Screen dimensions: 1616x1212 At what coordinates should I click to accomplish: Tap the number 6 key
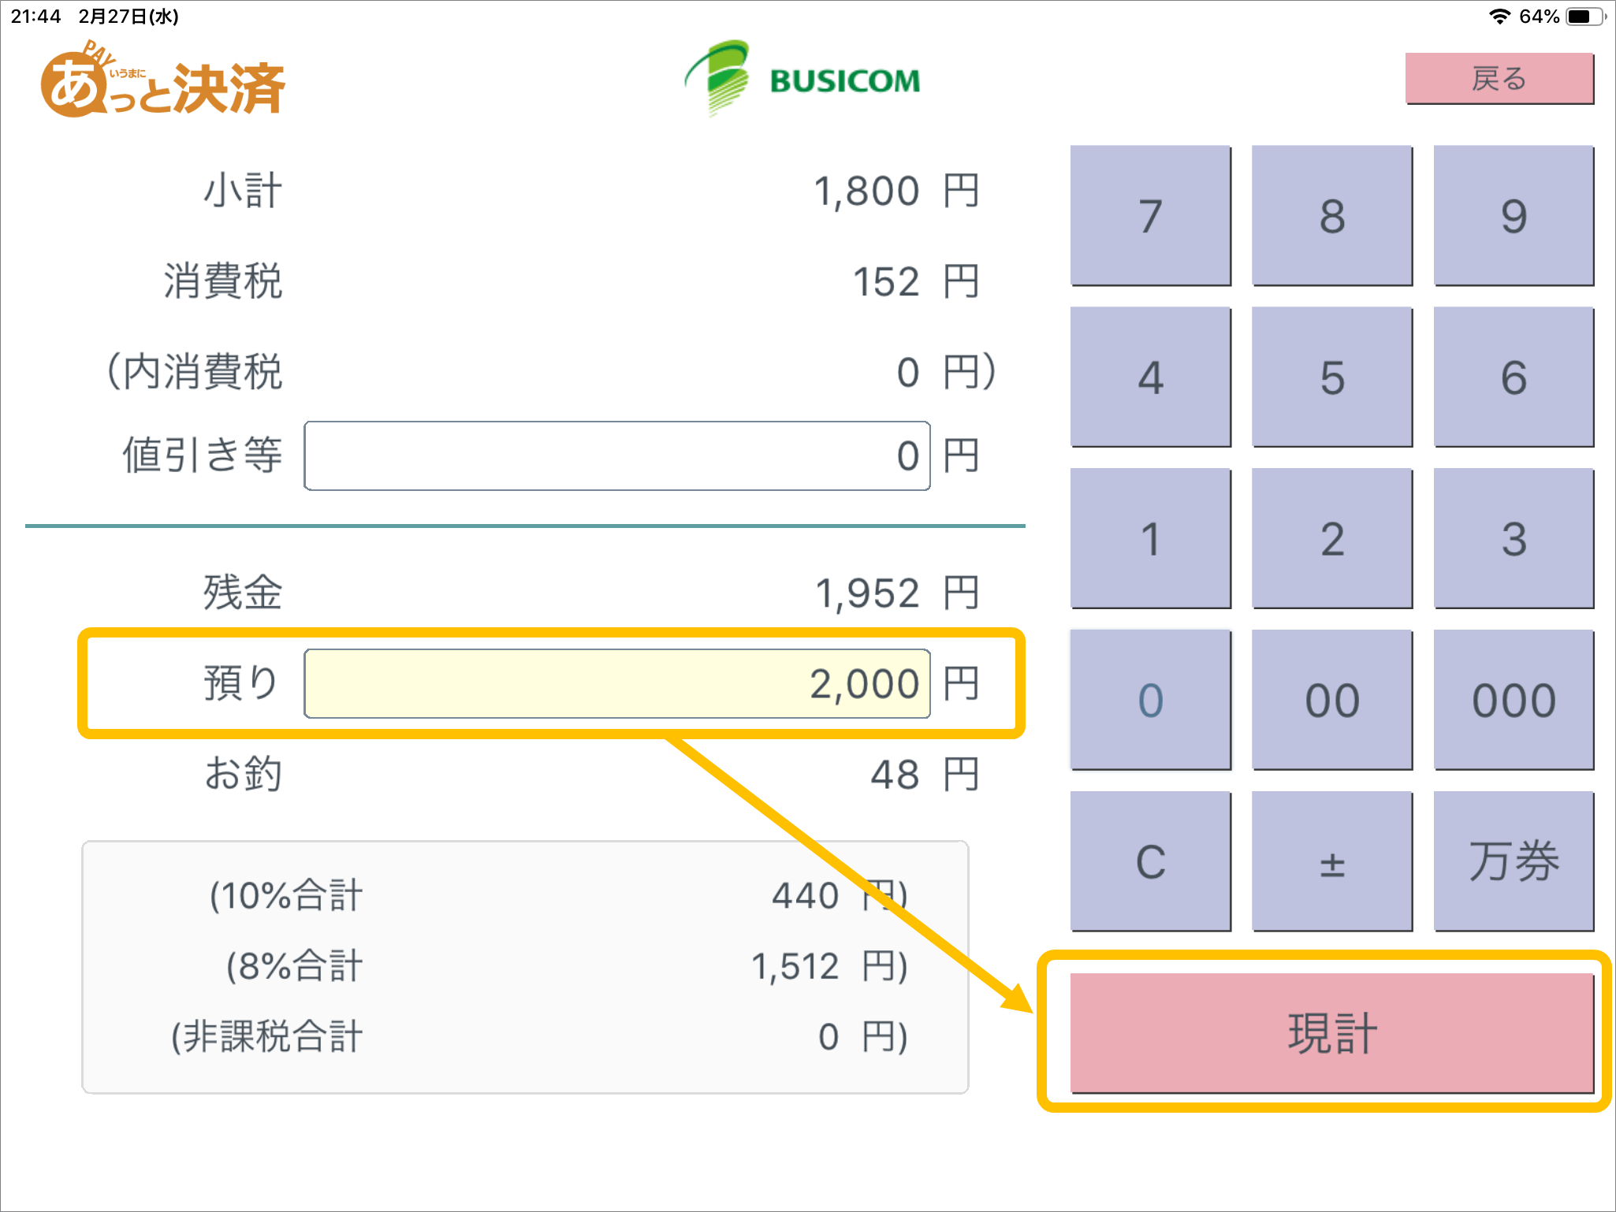pos(1513,377)
